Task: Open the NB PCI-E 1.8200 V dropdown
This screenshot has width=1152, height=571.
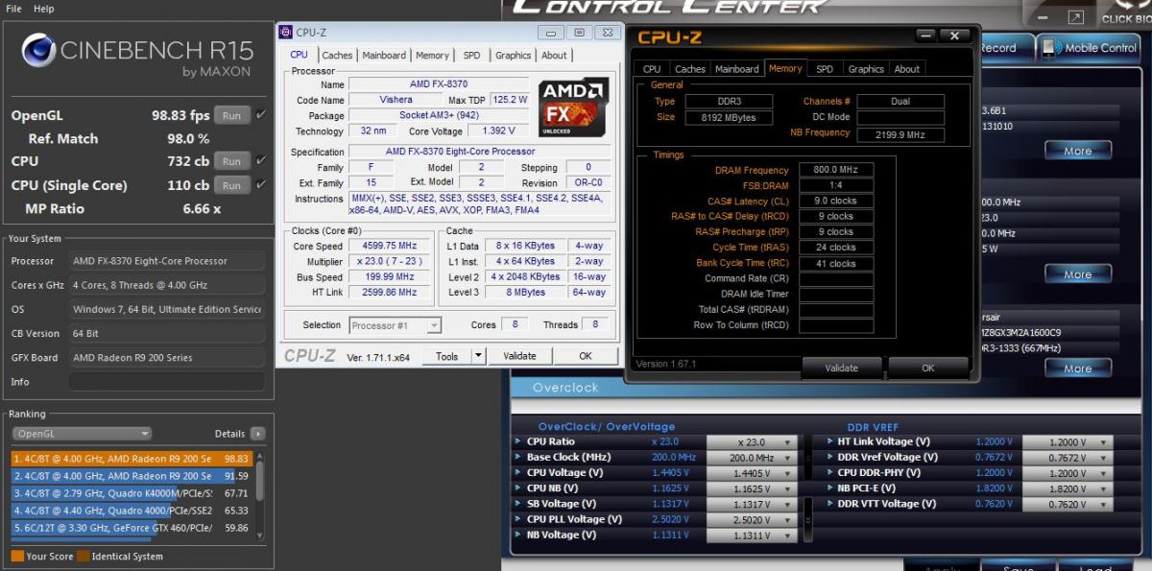Action: (x=1067, y=488)
